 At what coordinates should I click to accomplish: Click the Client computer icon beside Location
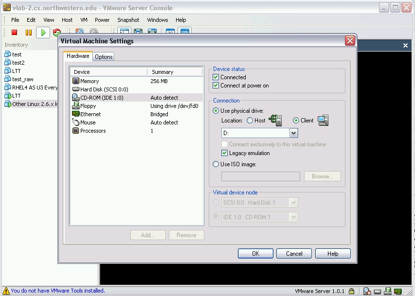point(323,121)
